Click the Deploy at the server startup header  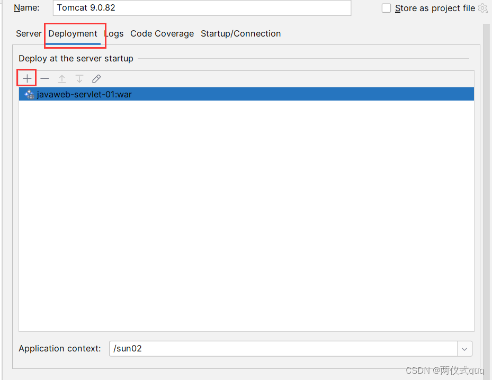pos(76,58)
